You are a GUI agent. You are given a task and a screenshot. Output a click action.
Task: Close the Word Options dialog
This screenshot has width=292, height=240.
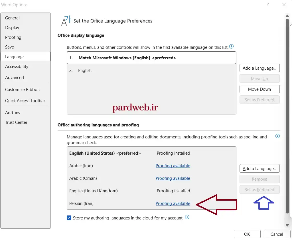(x=284, y=5)
